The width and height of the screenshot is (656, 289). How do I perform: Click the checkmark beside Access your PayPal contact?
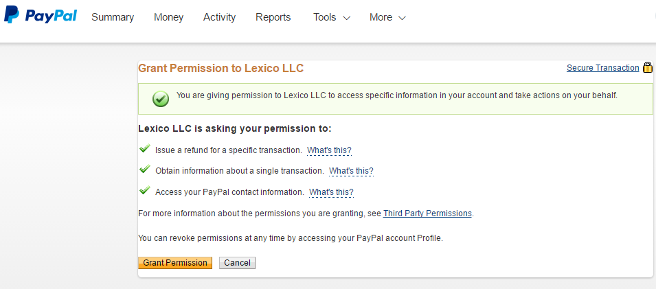click(x=145, y=191)
